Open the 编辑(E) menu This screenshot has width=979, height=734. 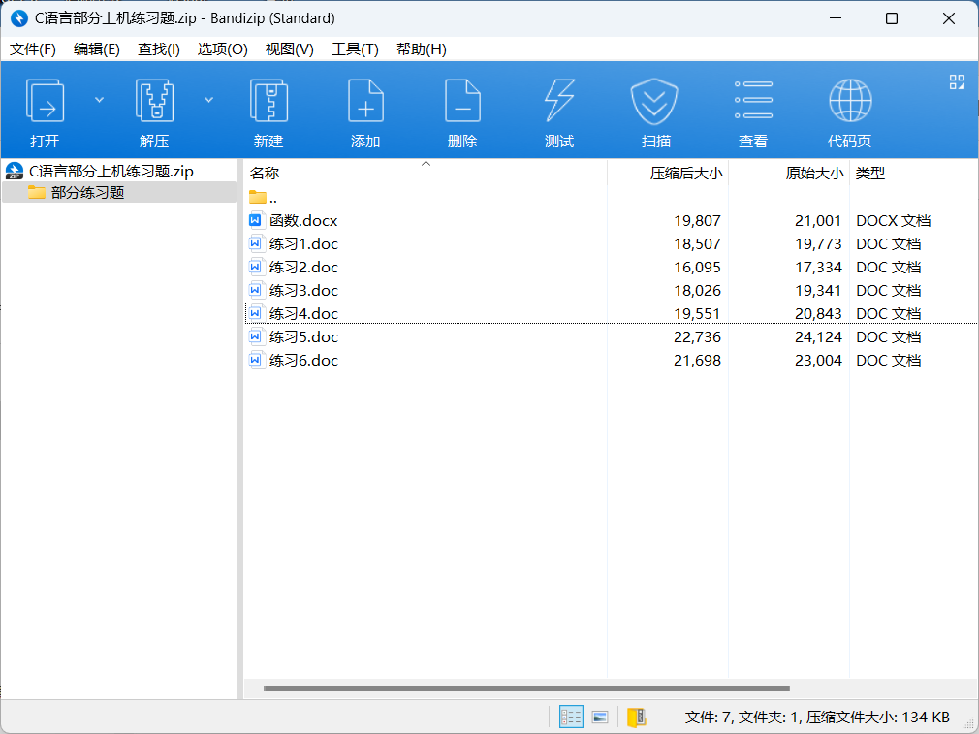[x=96, y=49]
